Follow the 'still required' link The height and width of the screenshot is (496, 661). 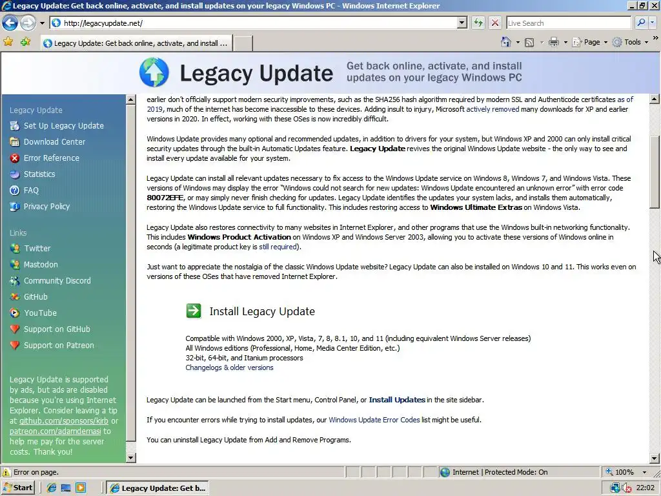[x=278, y=247]
